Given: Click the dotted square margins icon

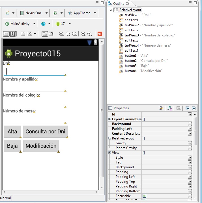Looking at the screenshot, I should [x=23, y=34].
